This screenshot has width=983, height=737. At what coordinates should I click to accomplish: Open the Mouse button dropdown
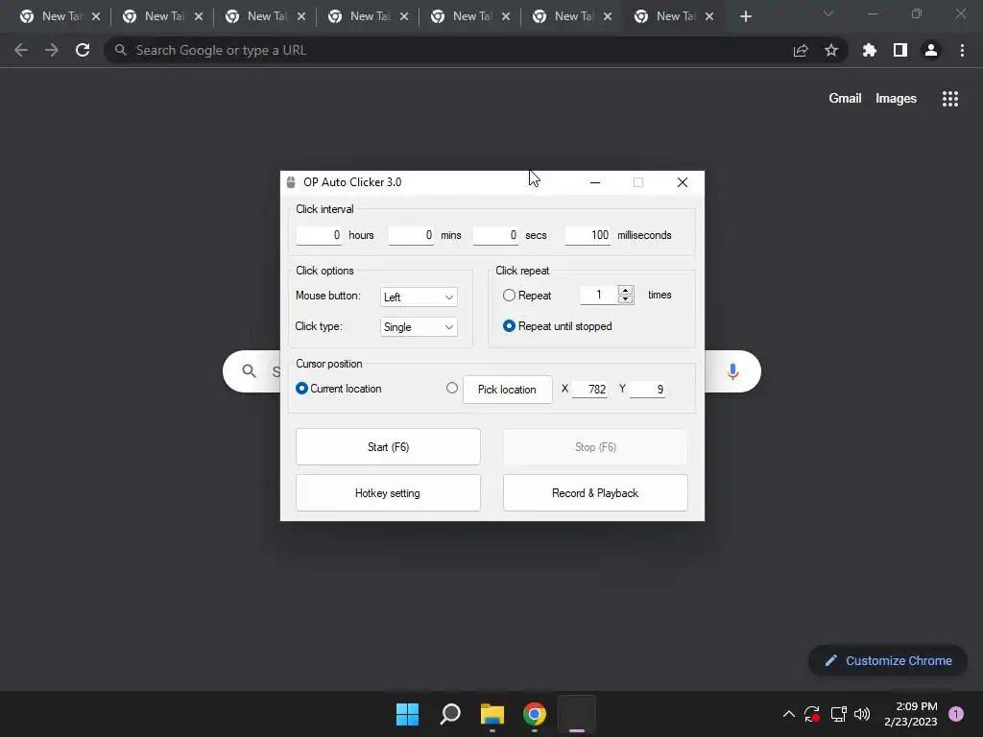(x=419, y=297)
